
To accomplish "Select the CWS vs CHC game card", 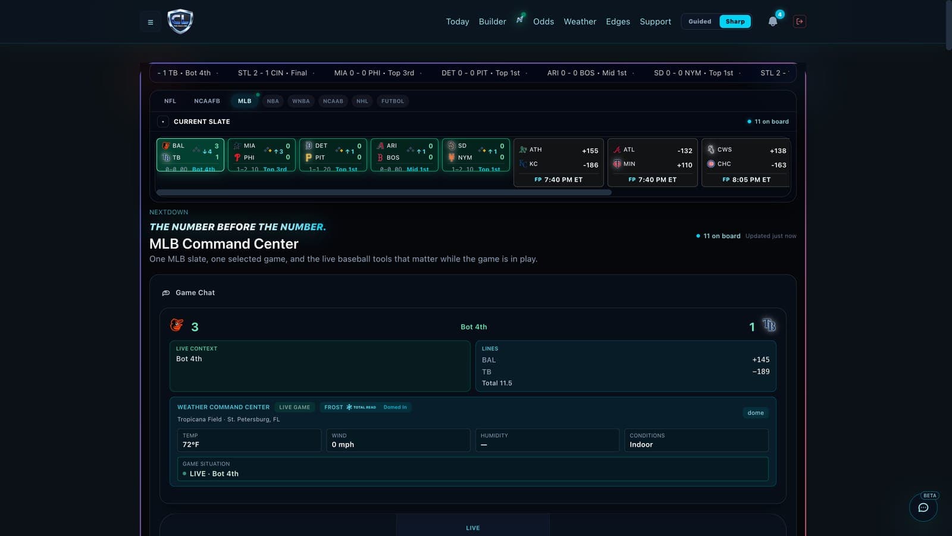I will tap(746, 163).
